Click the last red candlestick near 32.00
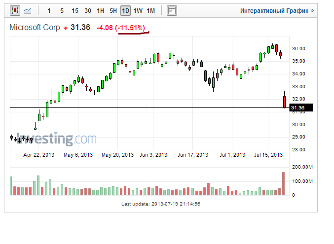The image size is (334, 244). click(284, 102)
